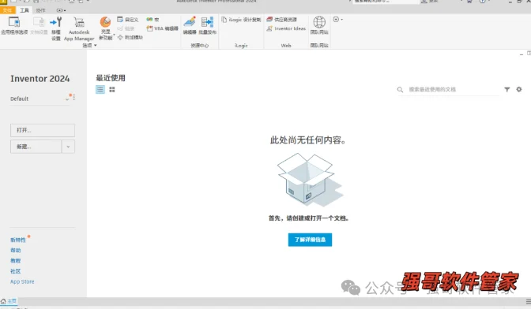Switch recent documents to list view
Screen dimensions: 531x309
(100, 90)
